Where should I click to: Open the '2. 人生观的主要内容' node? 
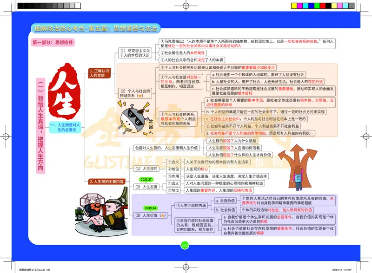pyautogui.click(x=107, y=182)
